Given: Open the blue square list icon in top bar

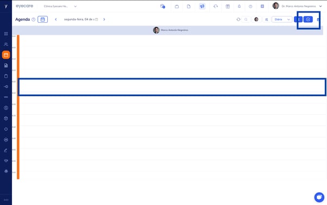Looking at the screenshot, I should click(x=262, y=7).
